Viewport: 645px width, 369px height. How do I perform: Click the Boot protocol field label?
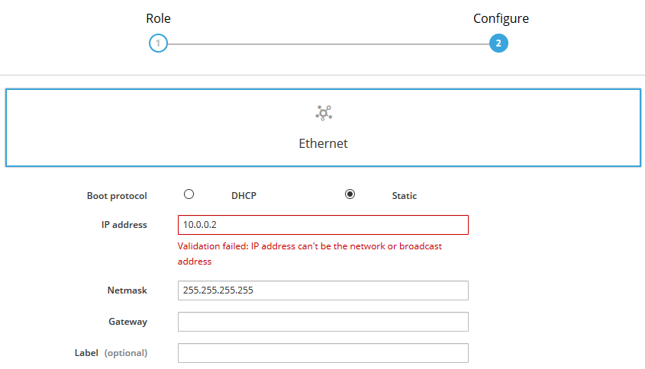117,196
